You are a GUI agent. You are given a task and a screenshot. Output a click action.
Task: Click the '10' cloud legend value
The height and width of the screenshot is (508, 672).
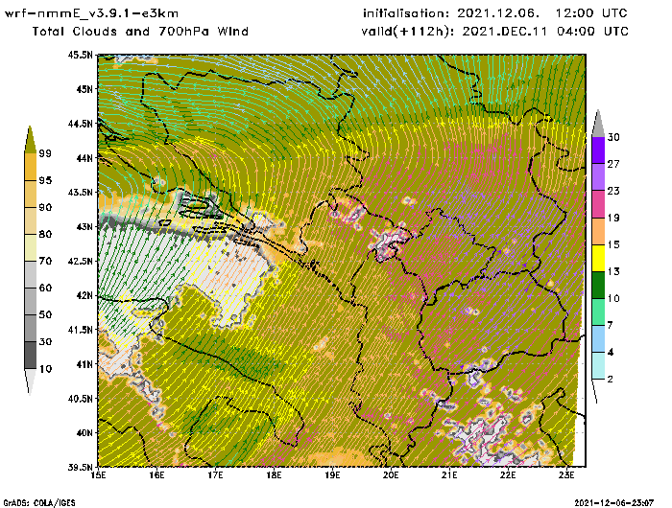click(x=45, y=368)
